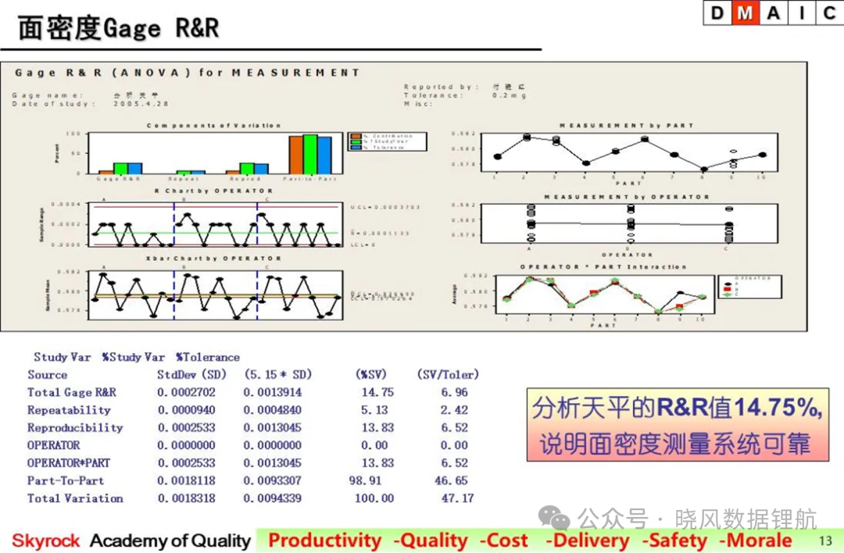Click the green % Study Var legend swatch
This screenshot has height=553, width=844.
[x=356, y=141]
